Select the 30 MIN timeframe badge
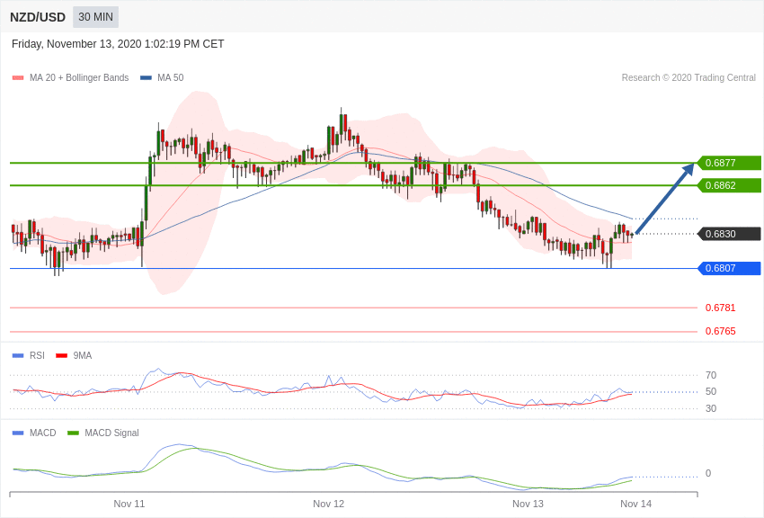Image resolution: width=764 pixels, height=518 pixels. pos(95,17)
